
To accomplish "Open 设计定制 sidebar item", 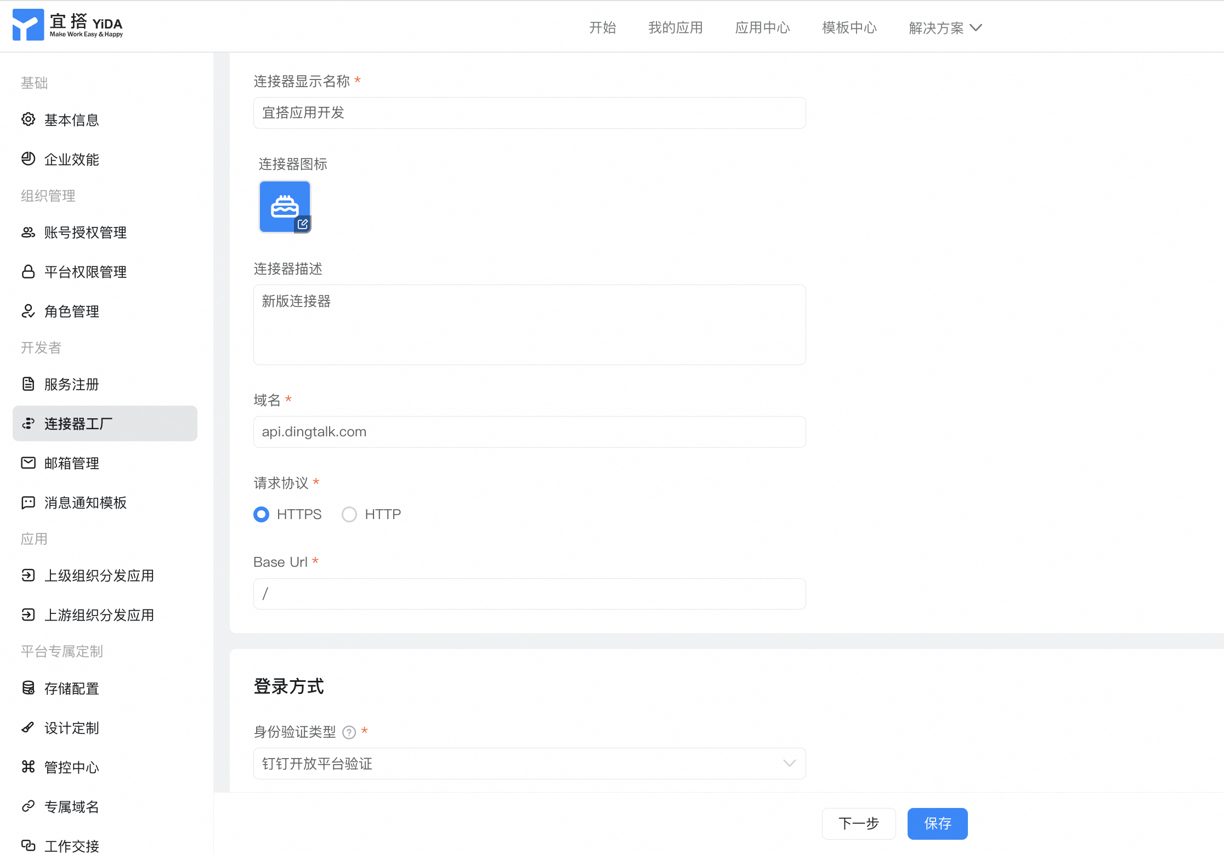I will tap(105, 728).
